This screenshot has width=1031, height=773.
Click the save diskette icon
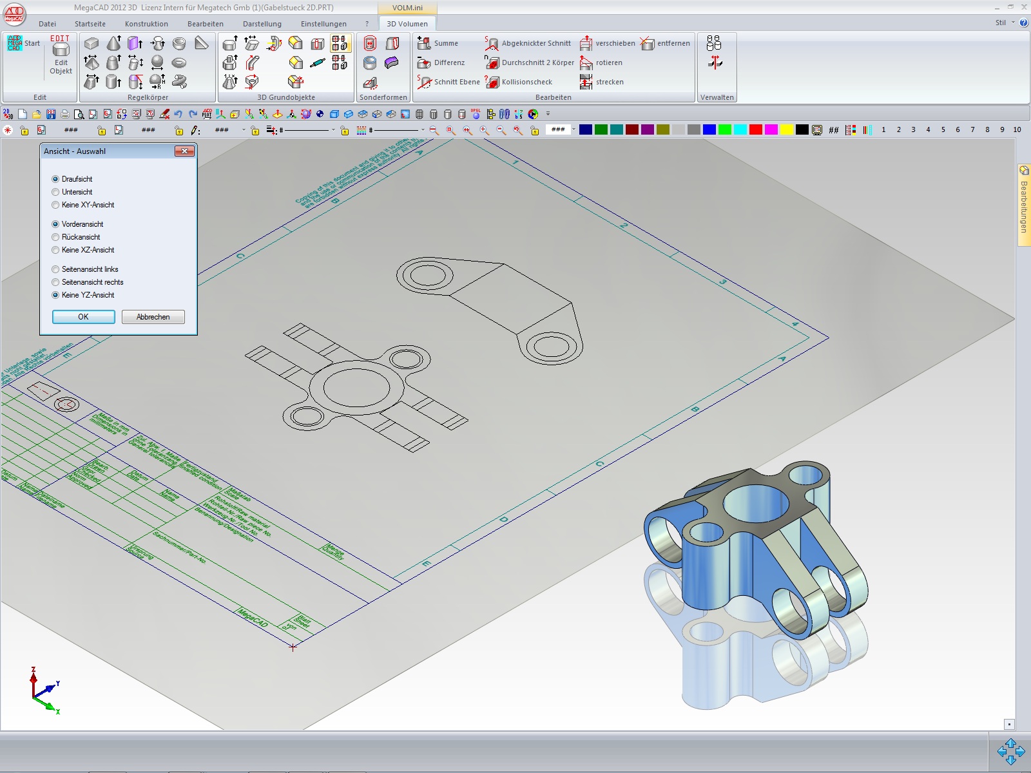(x=51, y=114)
